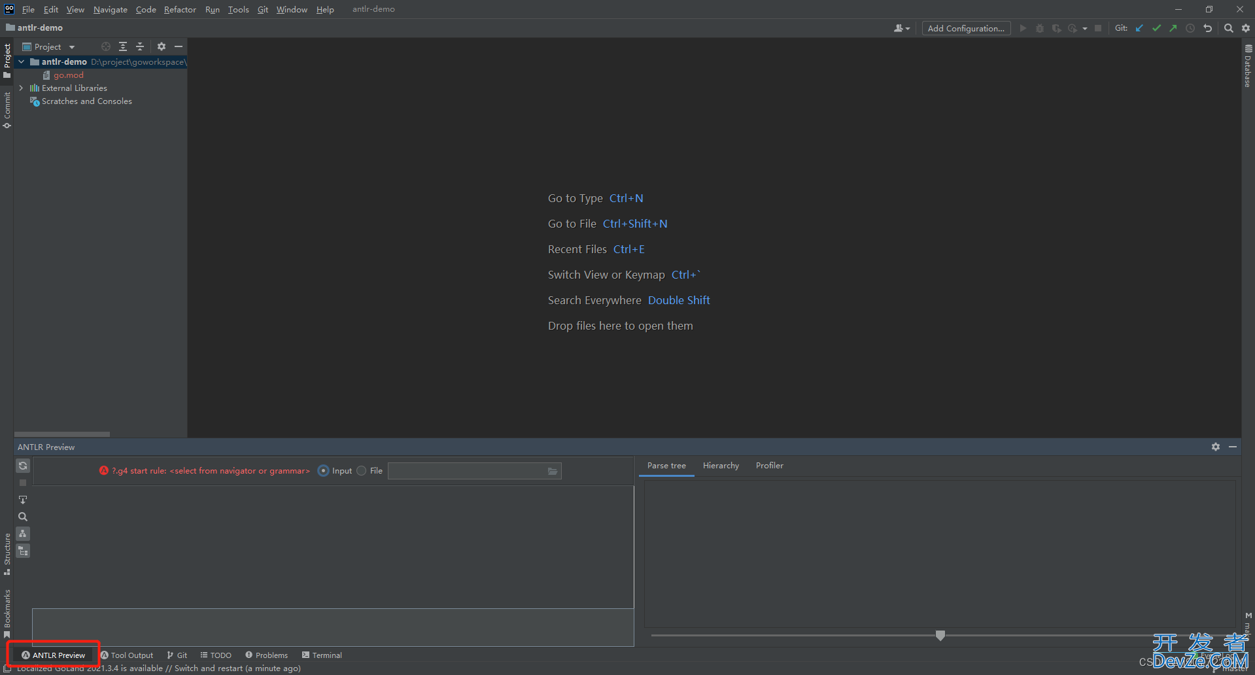The width and height of the screenshot is (1255, 675).
Task: Switch to the Hierarchy tab
Action: 721,466
